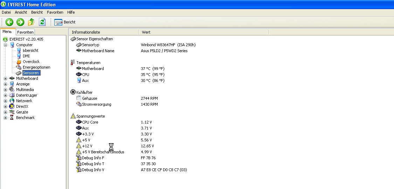Open the DMI tree item
Image resolution: width=394 pixels, height=189 pixels.
tap(26, 56)
